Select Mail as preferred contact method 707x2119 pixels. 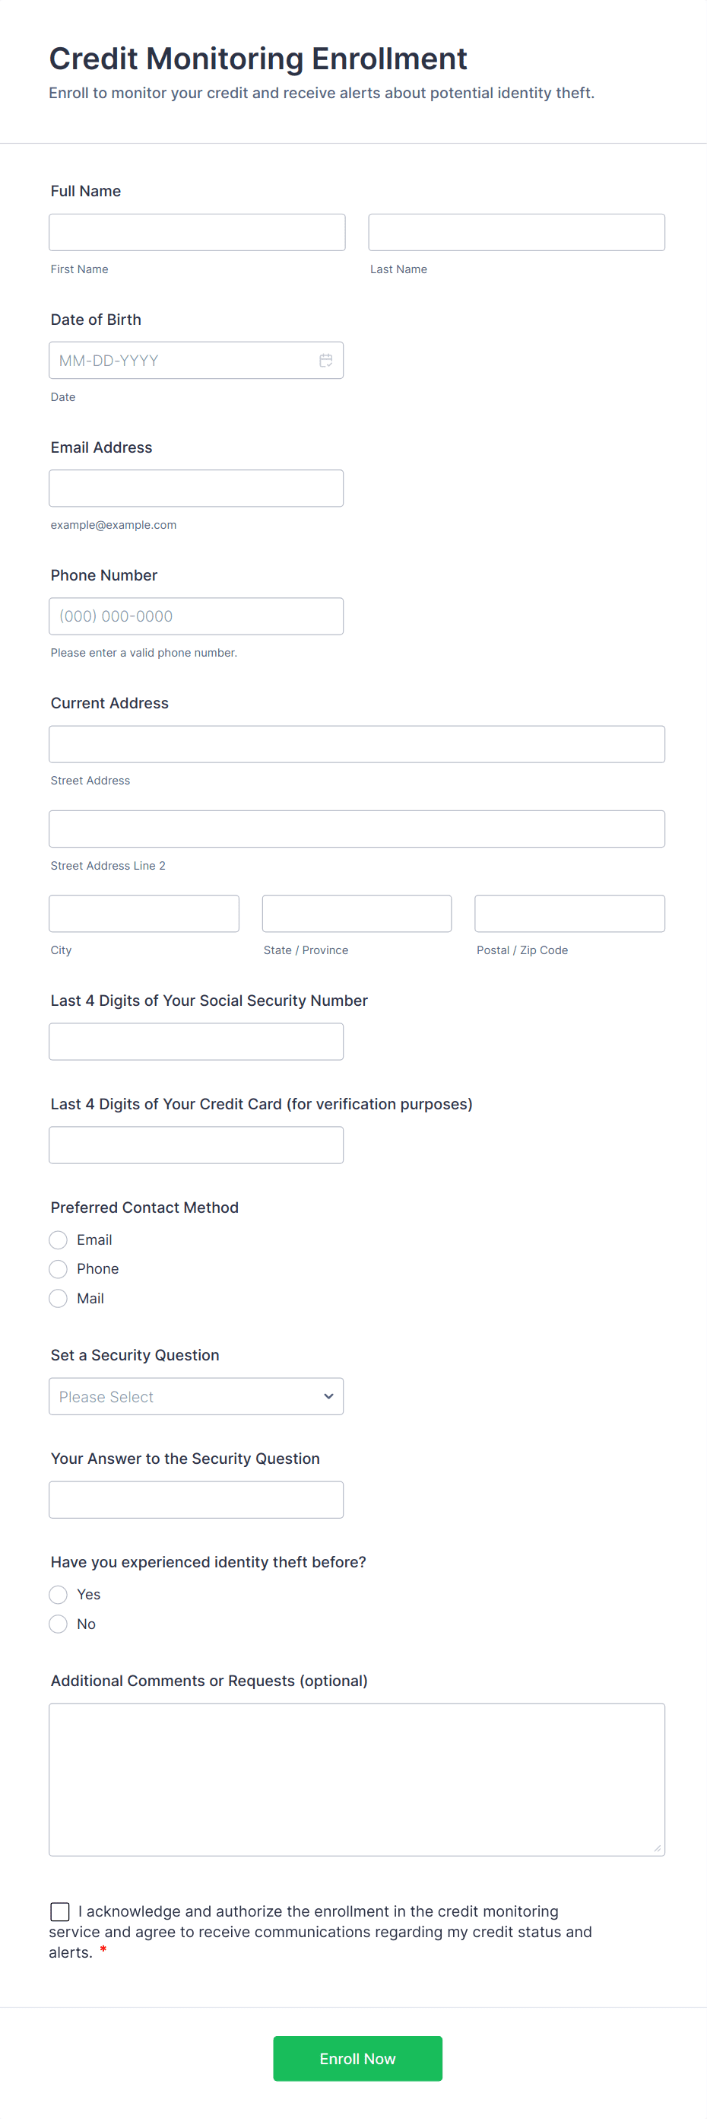tap(59, 1298)
